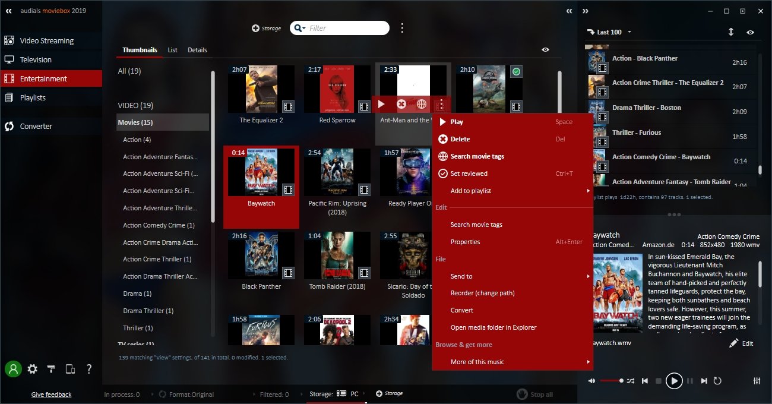Expand Add to playlist submenu
The width and height of the screenshot is (772, 404).
point(512,191)
